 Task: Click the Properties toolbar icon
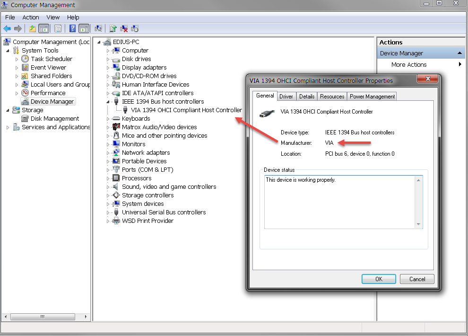[58, 29]
